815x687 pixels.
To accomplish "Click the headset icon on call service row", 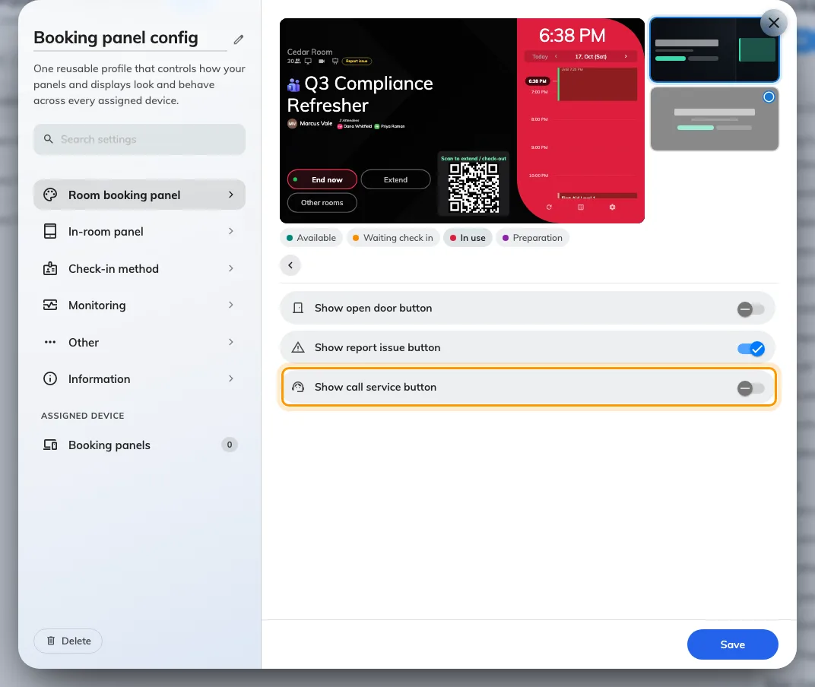I will [x=298, y=387].
